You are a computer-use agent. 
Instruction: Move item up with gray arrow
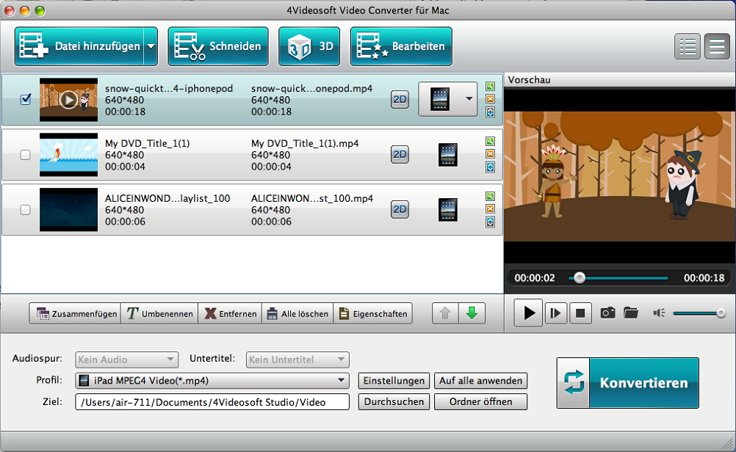(445, 313)
